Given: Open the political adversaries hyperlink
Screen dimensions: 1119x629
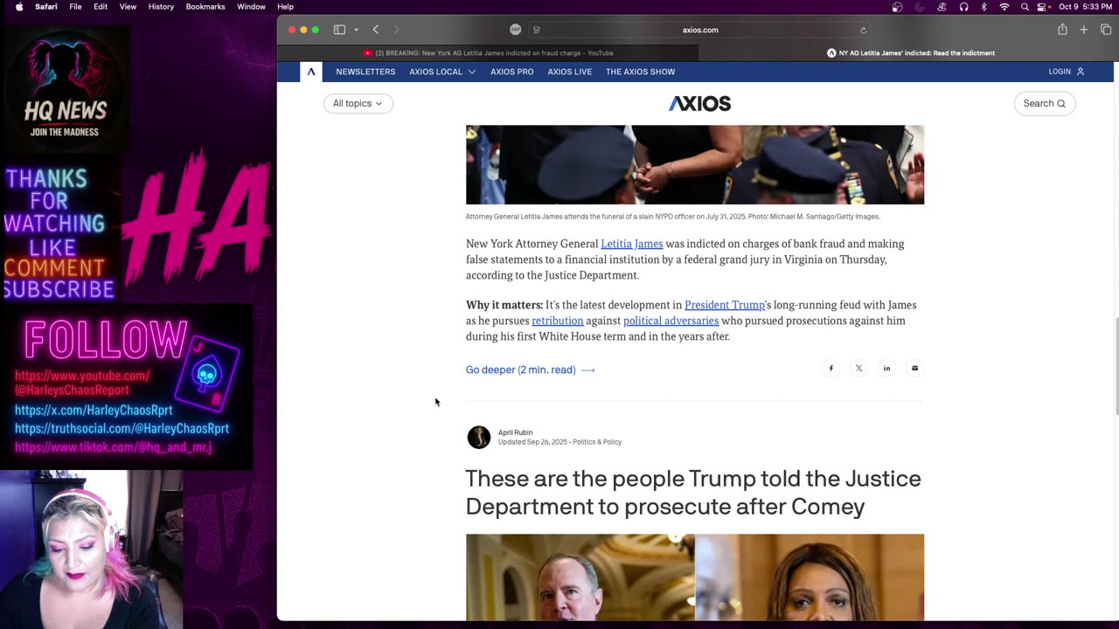Looking at the screenshot, I should [x=671, y=321].
